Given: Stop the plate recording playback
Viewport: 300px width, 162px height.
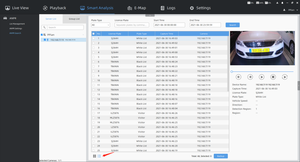Looking at the screenshot, I should click(273, 77).
